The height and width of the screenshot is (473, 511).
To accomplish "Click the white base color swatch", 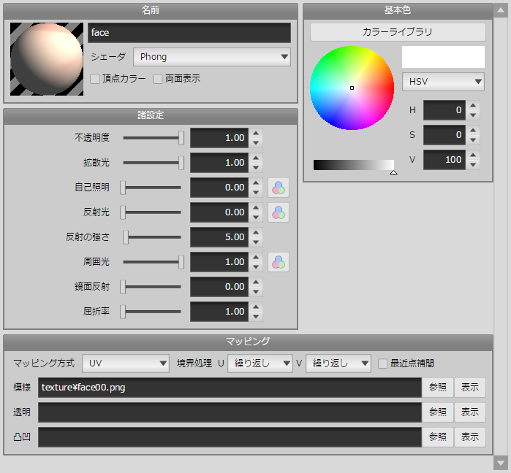I will [443, 57].
